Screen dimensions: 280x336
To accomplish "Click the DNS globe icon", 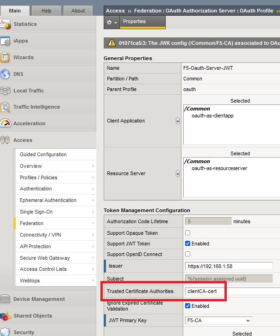I will click(x=6, y=74).
